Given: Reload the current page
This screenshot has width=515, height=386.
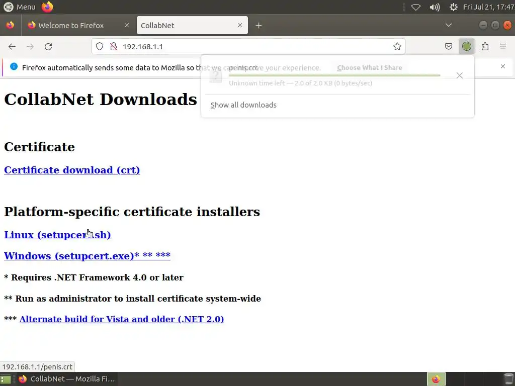Looking at the screenshot, I should pyautogui.click(x=48, y=47).
